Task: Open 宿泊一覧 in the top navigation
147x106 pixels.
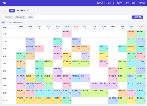Action: tap(111, 3)
